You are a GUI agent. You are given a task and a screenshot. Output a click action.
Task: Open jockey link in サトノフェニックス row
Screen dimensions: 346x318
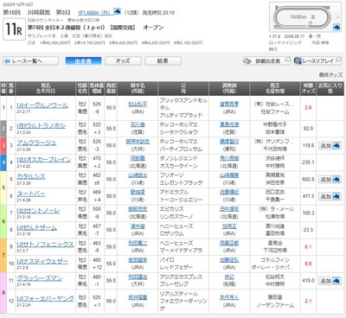coord(138,244)
